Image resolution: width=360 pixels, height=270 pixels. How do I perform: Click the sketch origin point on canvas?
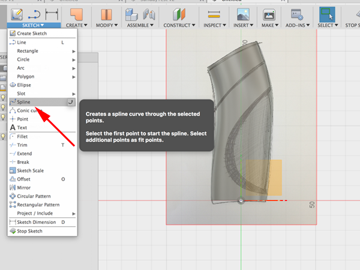pos(241,200)
